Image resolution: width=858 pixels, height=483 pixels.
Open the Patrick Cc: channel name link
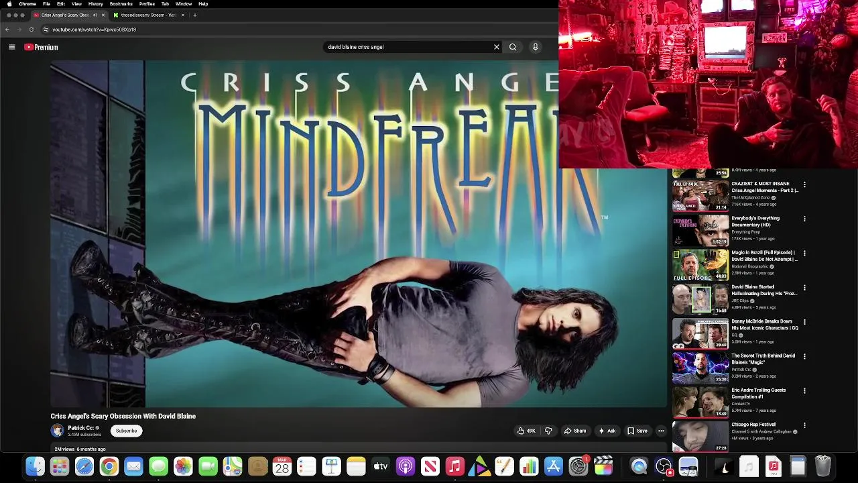pos(80,428)
